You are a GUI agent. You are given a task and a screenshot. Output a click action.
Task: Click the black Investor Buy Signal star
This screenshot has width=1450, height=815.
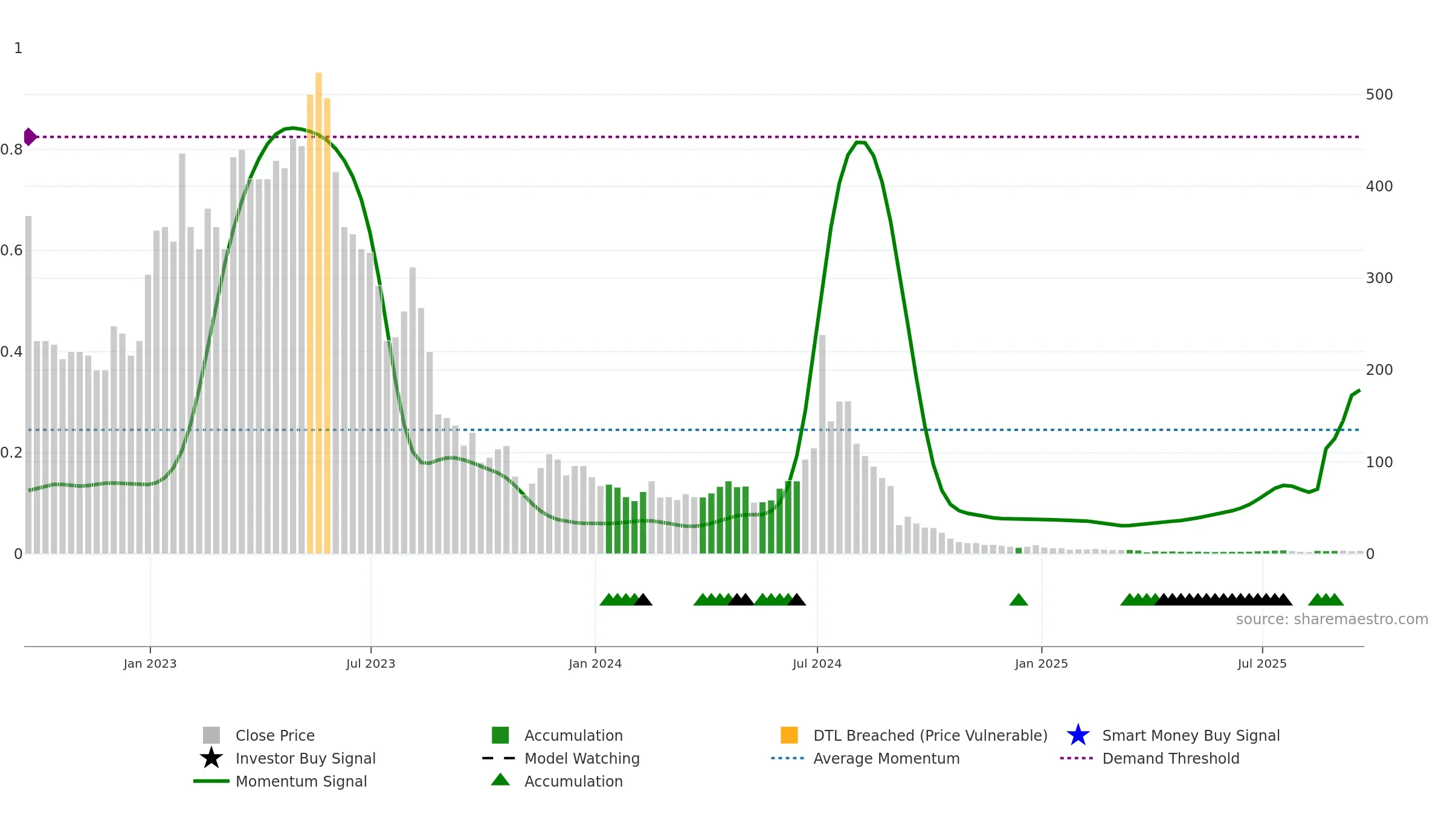click(x=211, y=758)
